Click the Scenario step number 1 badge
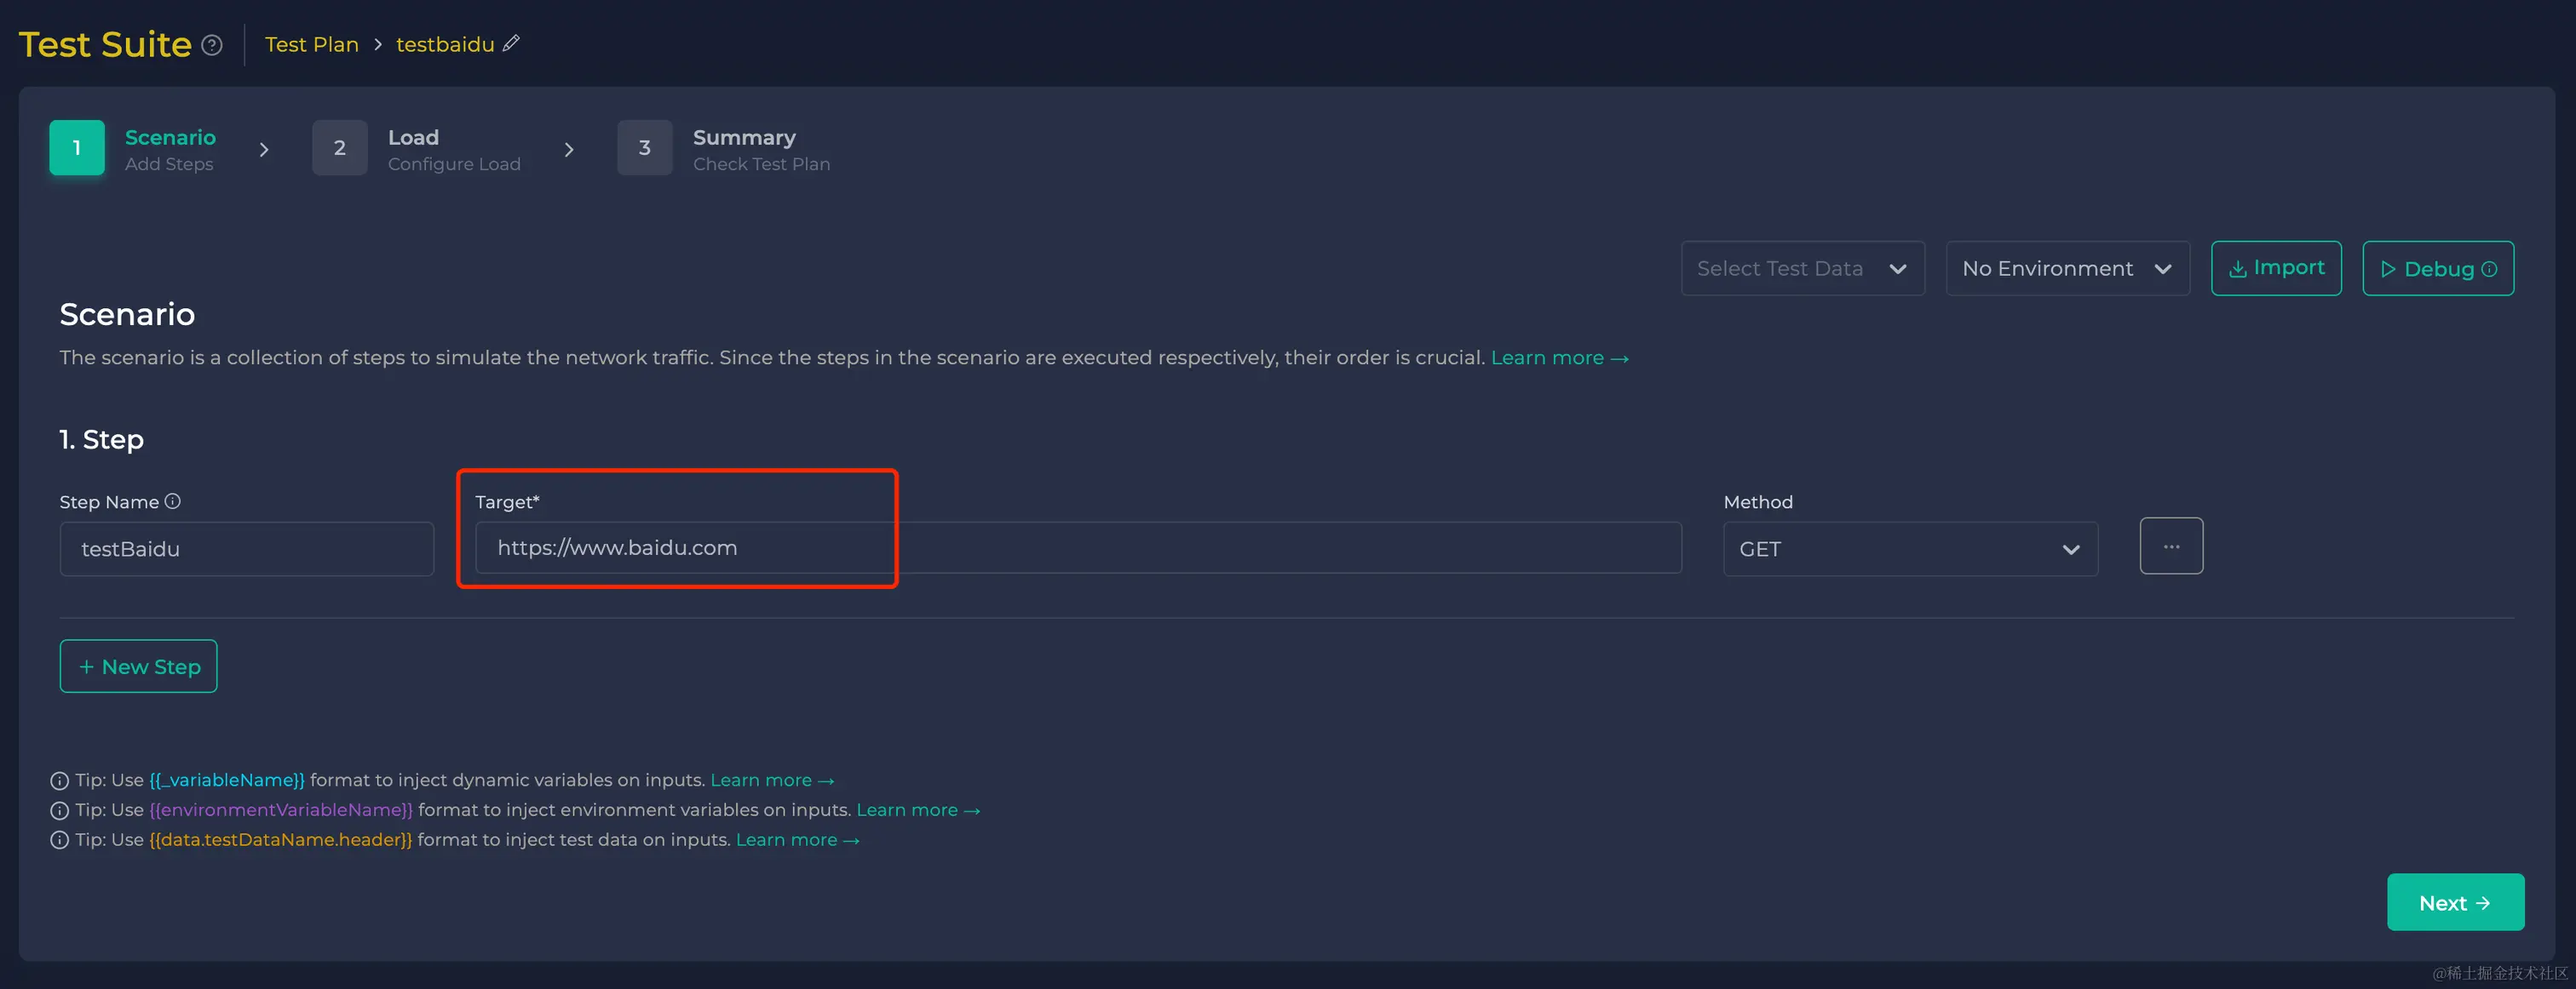 (77, 148)
